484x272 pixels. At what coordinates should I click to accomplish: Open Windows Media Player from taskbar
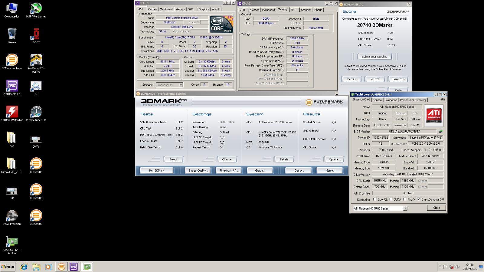tap(48, 267)
